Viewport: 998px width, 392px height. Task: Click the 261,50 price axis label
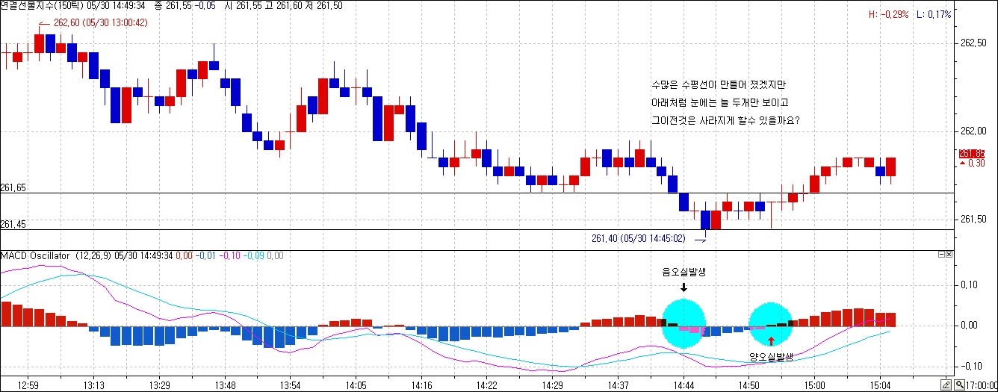(972, 220)
